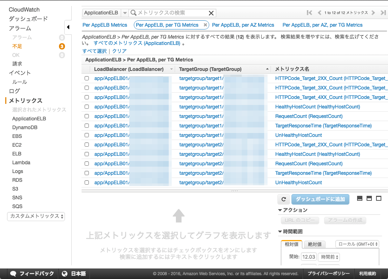Check the RequestCount checkbox for target1
Screen dimensions: 388x279
pyautogui.click(x=86, y=116)
